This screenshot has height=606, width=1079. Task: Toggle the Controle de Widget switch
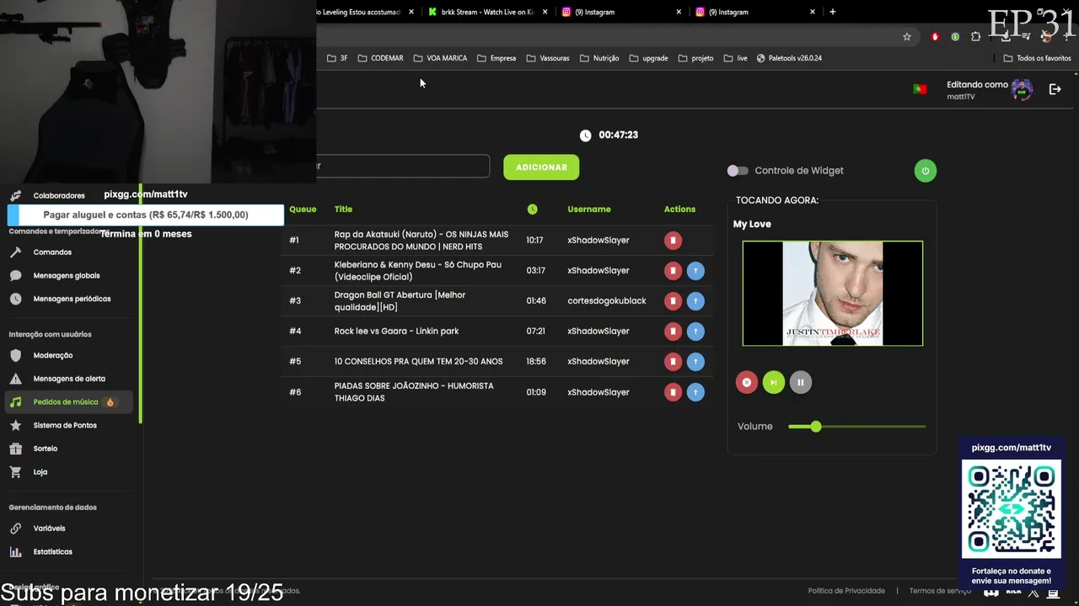pyautogui.click(x=738, y=171)
